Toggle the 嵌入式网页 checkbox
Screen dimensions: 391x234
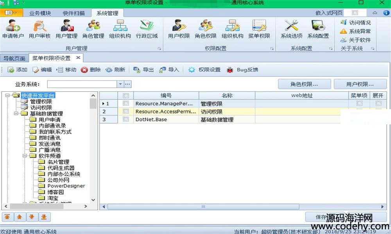point(355,13)
